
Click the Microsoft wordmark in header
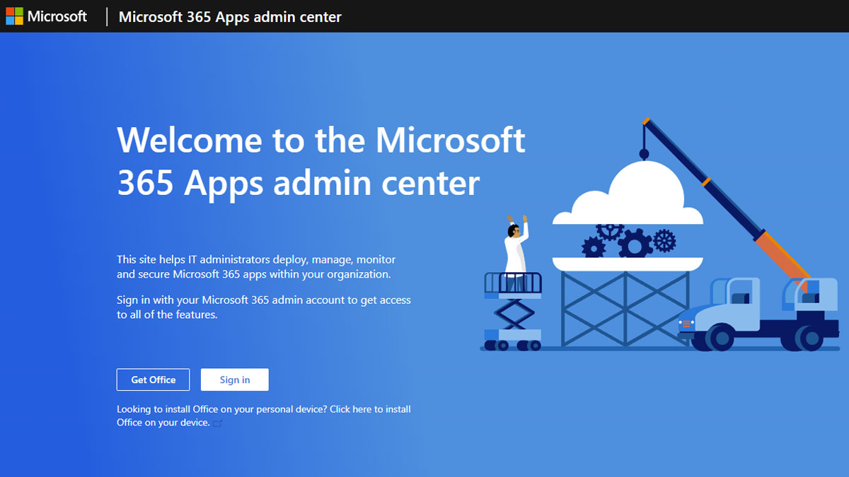pos(57,16)
